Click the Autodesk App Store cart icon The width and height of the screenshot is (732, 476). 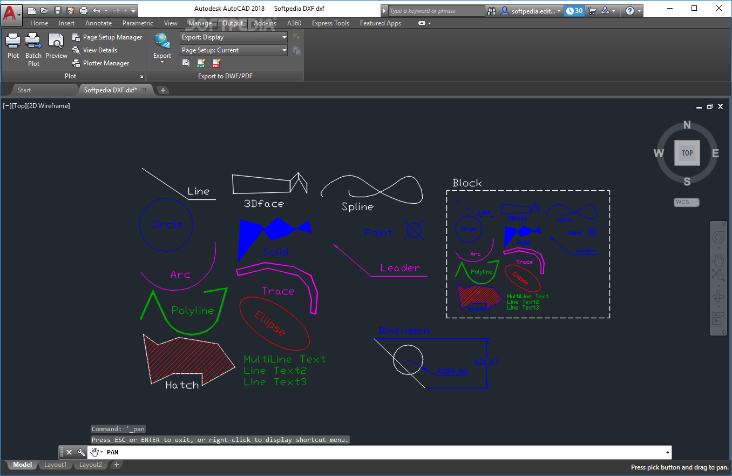tap(592, 10)
